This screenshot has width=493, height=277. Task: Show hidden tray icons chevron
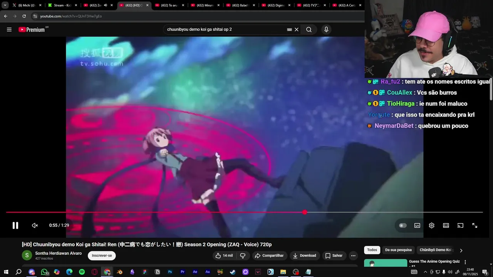425,272
